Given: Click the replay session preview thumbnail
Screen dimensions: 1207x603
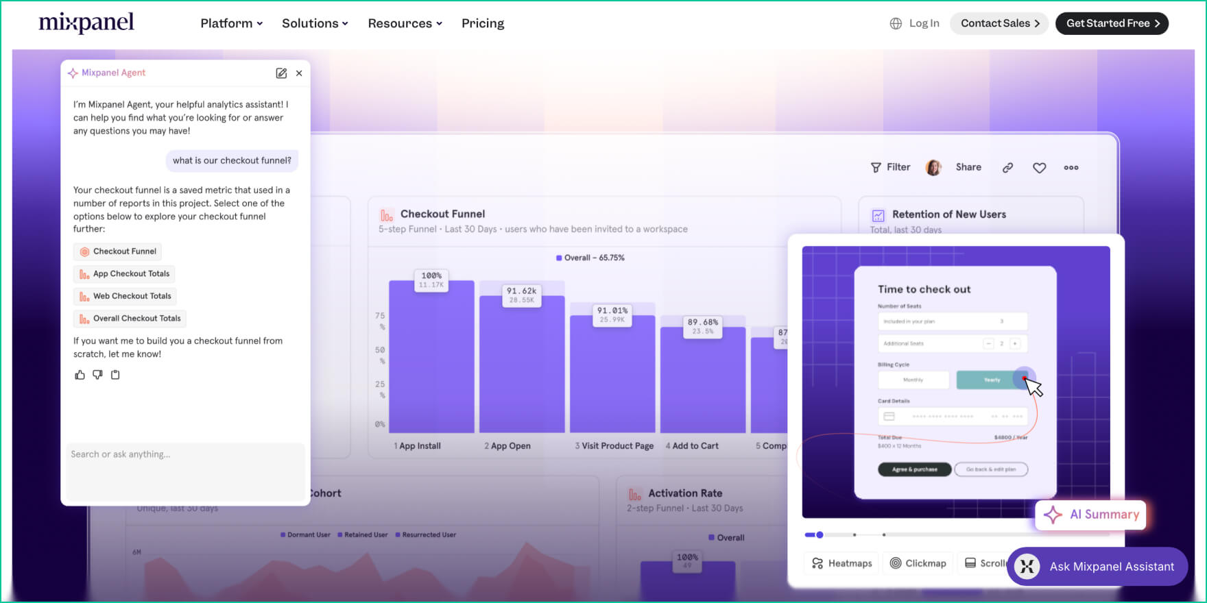Looking at the screenshot, I should click(x=956, y=382).
